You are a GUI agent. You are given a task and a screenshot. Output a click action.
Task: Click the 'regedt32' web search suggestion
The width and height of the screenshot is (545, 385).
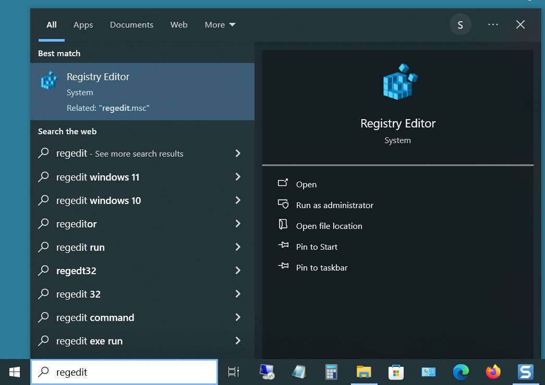76,271
